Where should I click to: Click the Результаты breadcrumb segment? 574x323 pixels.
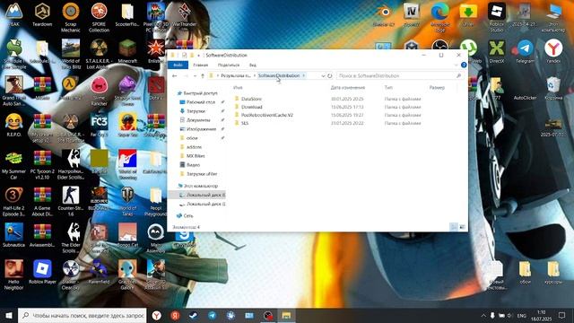tap(236, 75)
